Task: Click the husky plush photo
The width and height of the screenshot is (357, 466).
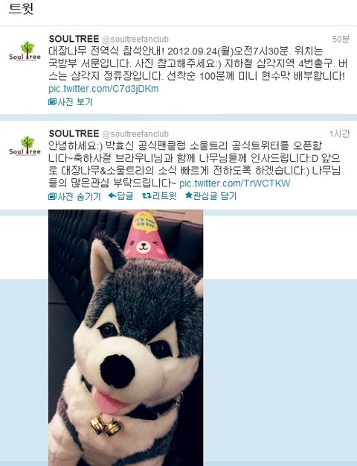Action: click(x=126, y=338)
